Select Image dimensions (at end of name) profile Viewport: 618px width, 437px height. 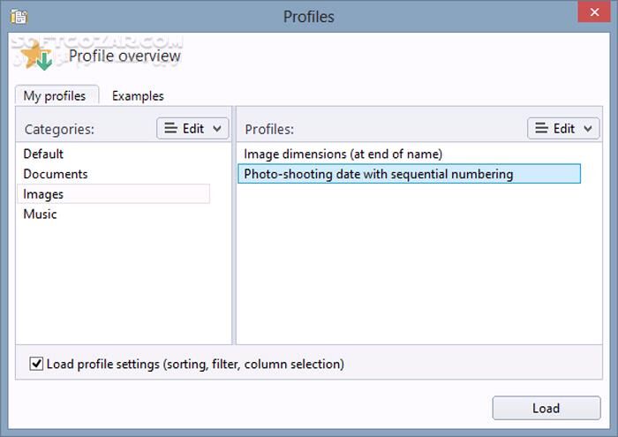343,154
